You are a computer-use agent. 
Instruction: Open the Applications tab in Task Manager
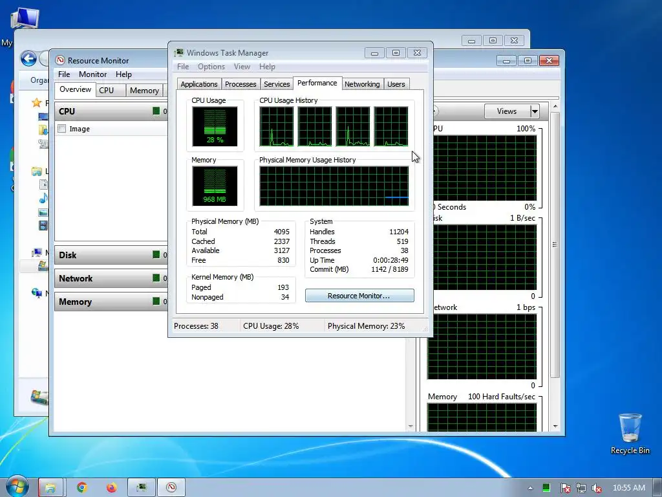[199, 84]
